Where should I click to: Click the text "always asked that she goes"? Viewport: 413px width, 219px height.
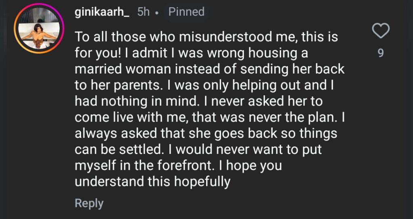click(161, 133)
